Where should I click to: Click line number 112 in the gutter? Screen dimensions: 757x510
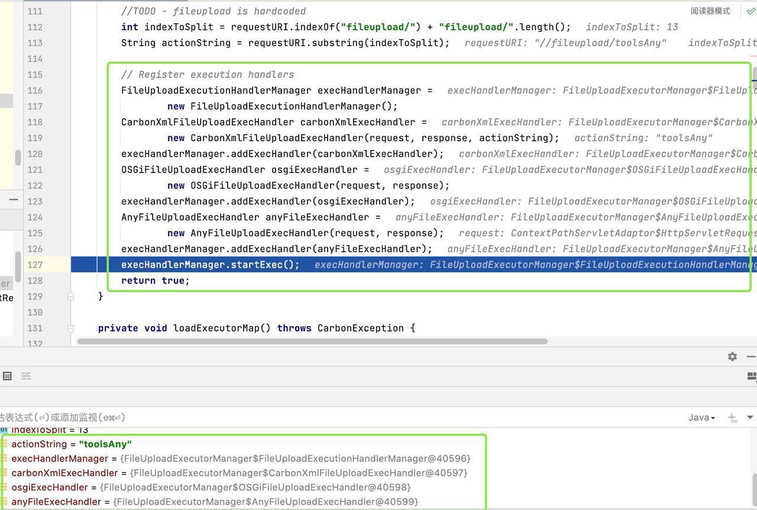click(35, 27)
